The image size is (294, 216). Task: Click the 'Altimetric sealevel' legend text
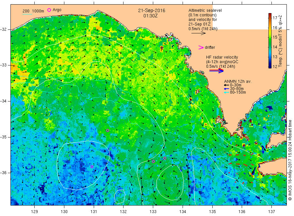[x=205, y=10]
